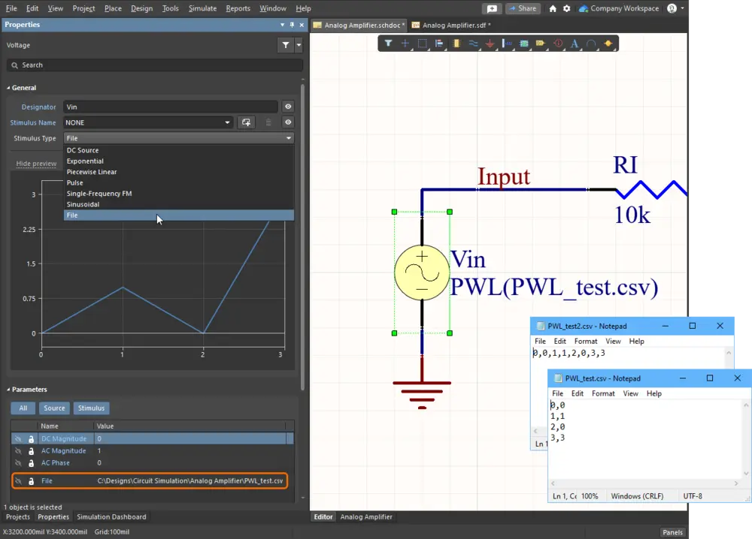Select the Place Part component icon

pos(456,44)
